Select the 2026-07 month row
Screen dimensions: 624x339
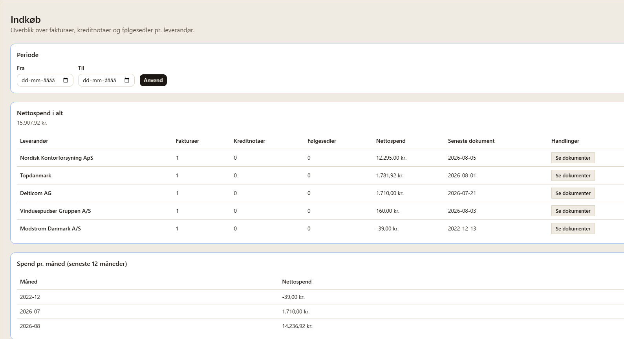click(x=320, y=311)
